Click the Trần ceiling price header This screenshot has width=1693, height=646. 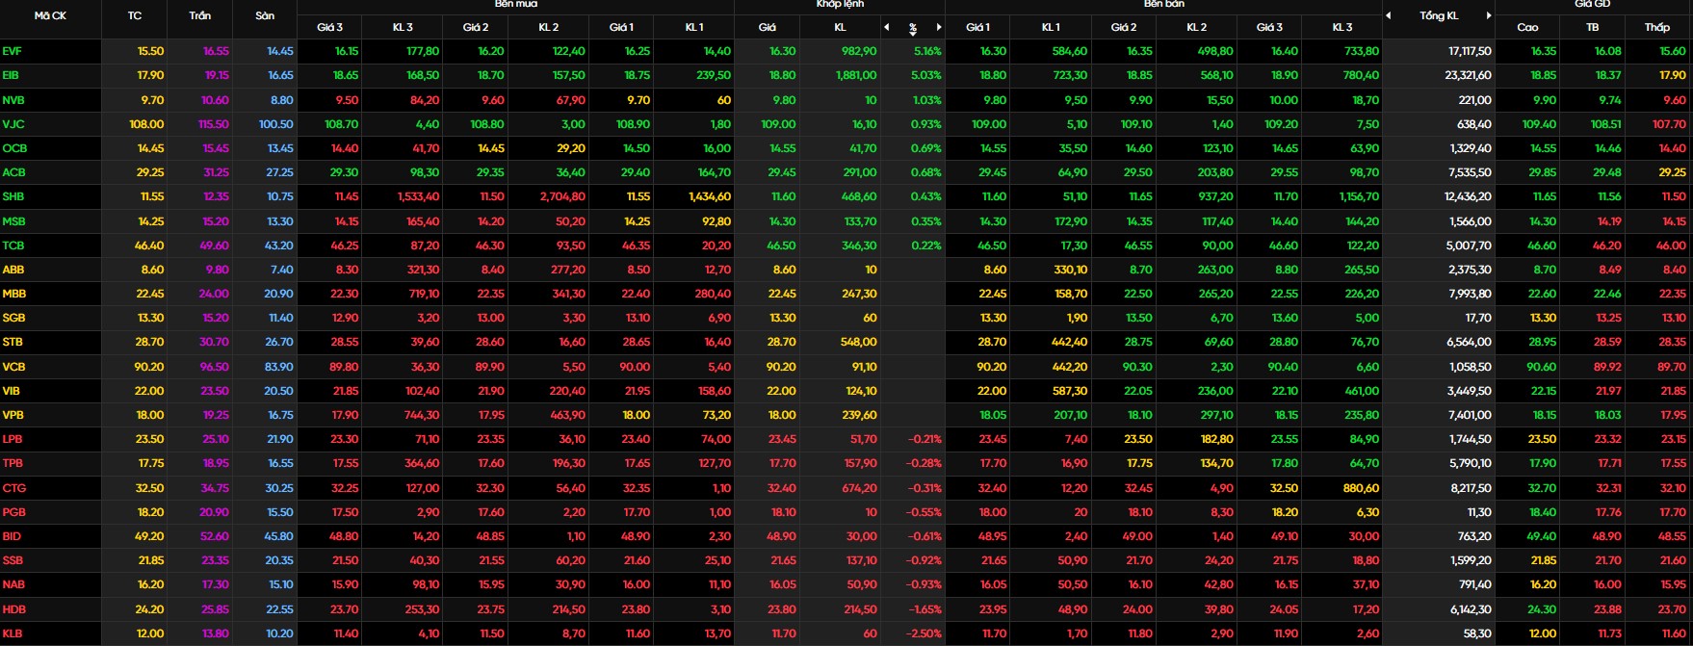(199, 15)
